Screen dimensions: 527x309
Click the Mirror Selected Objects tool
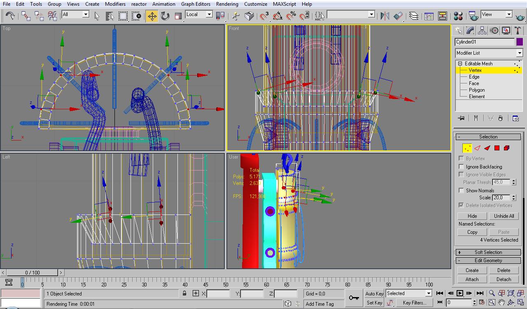pos(385,16)
